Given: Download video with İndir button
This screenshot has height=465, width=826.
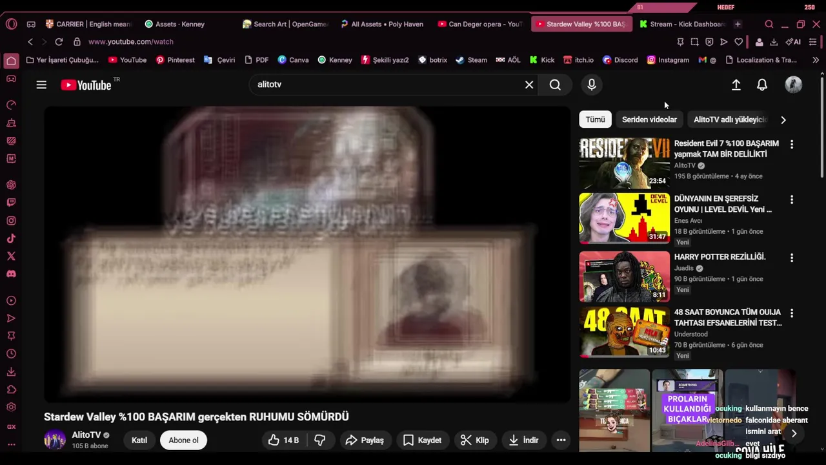Looking at the screenshot, I should click(523, 440).
